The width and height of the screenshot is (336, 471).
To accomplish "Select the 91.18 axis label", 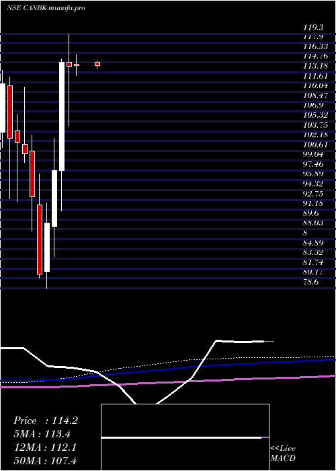I will pyautogui.click(x=314, y=204).
